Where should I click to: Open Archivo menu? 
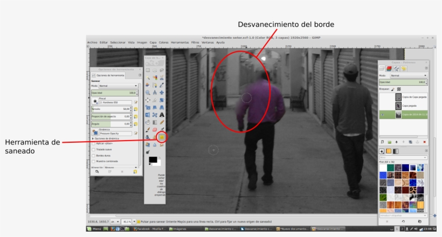click(92, 43)
